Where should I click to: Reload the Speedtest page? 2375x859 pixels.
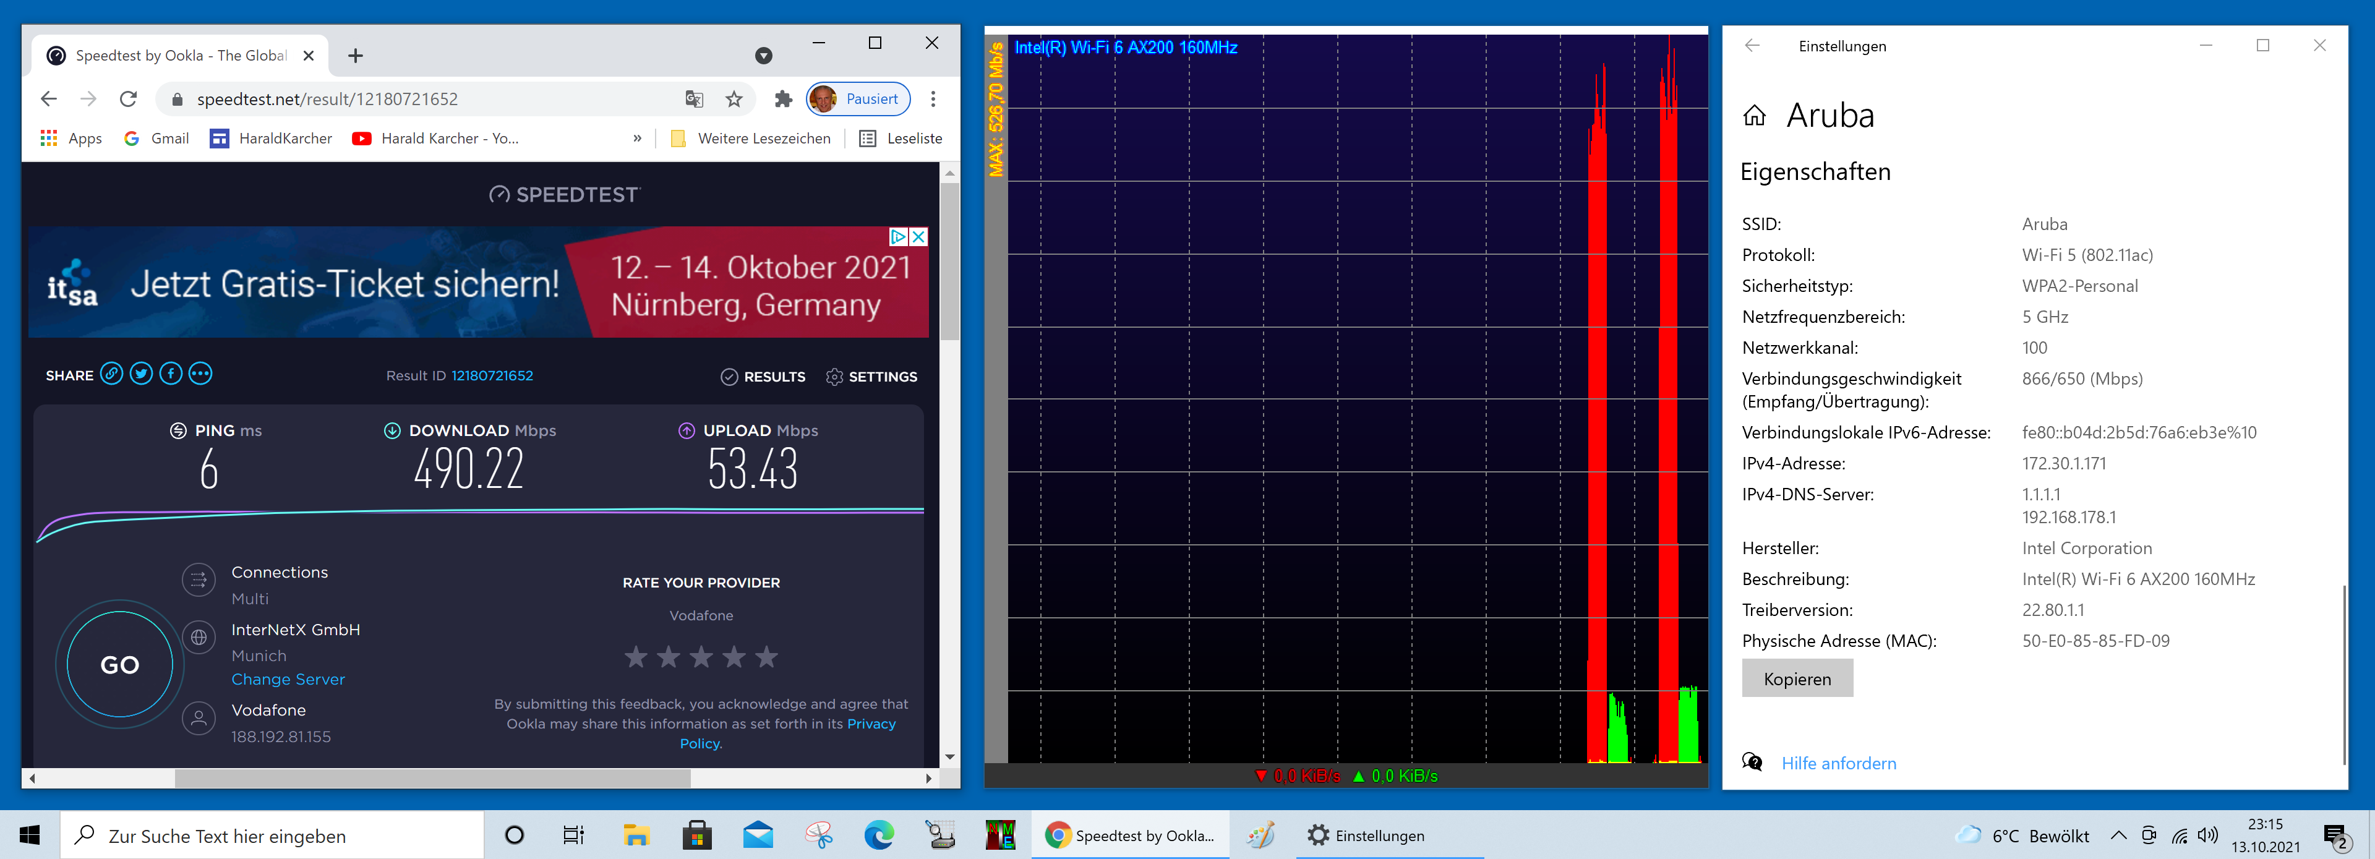[128, 98]
